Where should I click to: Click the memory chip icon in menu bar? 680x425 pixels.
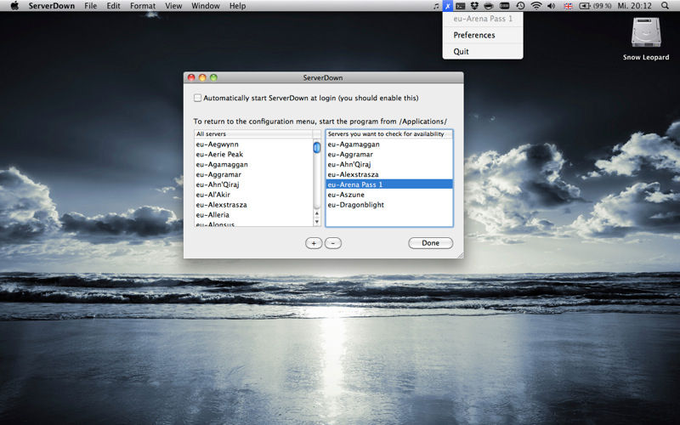[504, 6]
